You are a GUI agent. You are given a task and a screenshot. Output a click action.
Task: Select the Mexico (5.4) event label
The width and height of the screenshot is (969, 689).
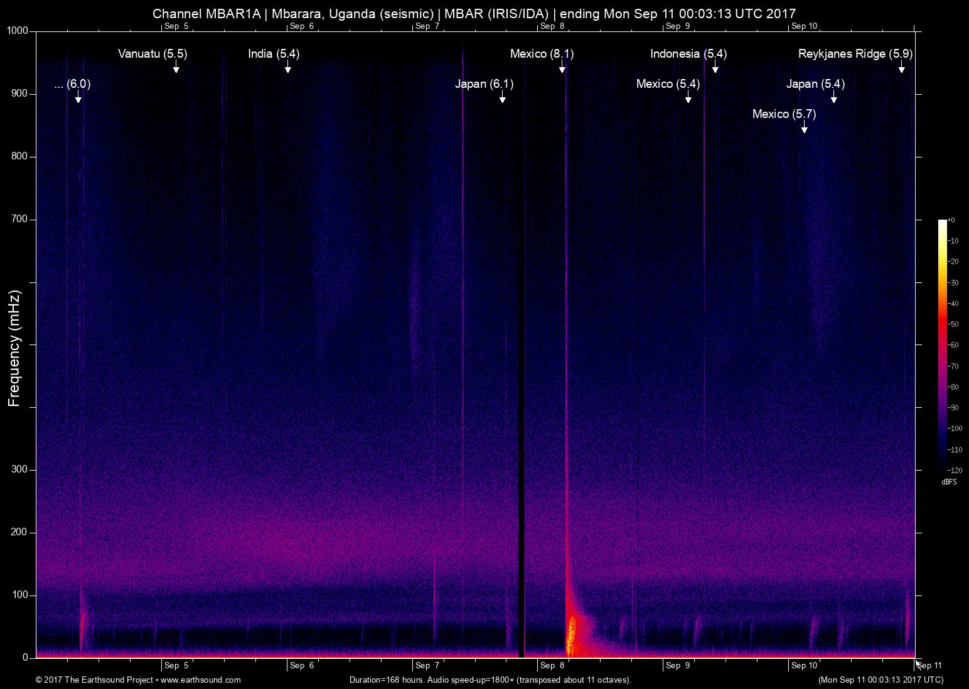coord(668,84)
